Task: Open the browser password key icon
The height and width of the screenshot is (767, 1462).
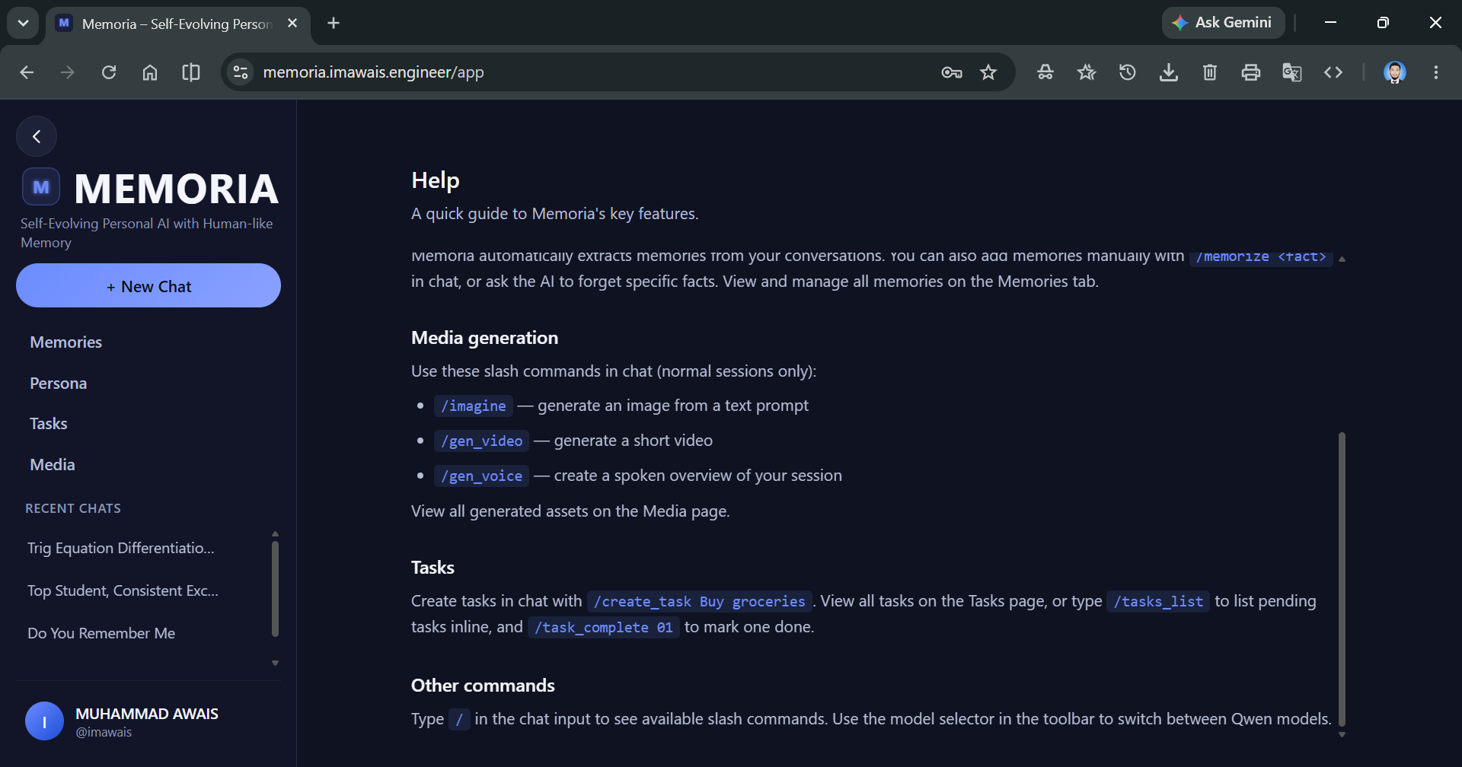Action: click(x=951, y=72)
